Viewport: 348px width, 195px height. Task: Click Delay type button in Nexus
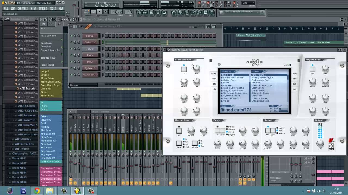coord(222,131)
